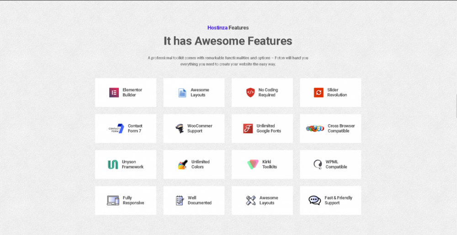Screen dimensions: 457x235
Task: Click the 'It has Awesome Features' heading
Action: (228, 41)
